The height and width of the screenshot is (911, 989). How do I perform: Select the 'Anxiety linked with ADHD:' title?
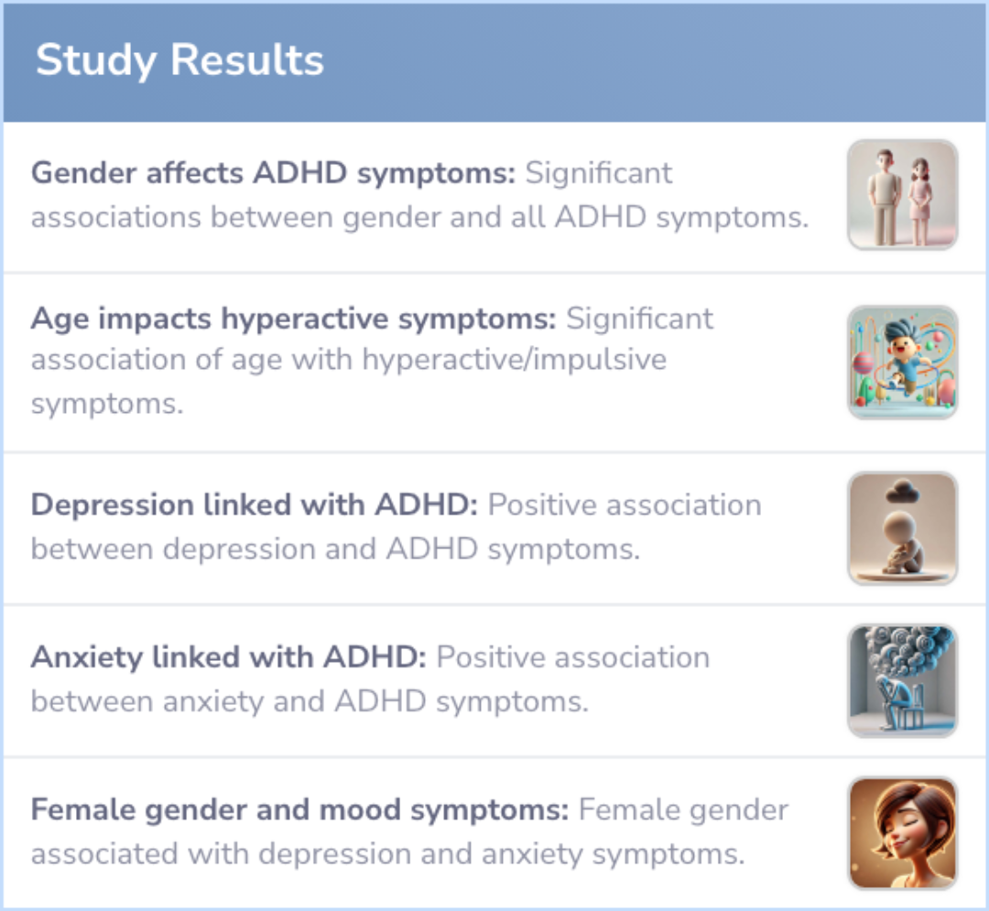click(x=229, y=657)
